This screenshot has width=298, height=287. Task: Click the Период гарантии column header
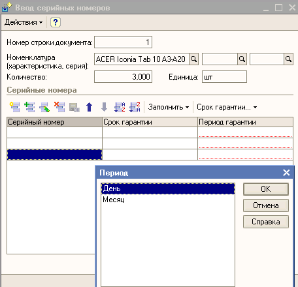point(245,122)
